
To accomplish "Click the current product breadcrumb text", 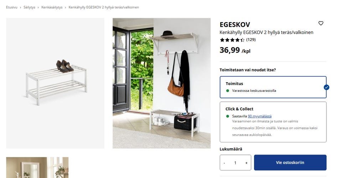I will click(104, 7).
